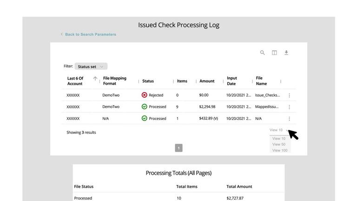Click the Issued Check Processing Log title
The image size is (357, 201).
tap(178, 25)
